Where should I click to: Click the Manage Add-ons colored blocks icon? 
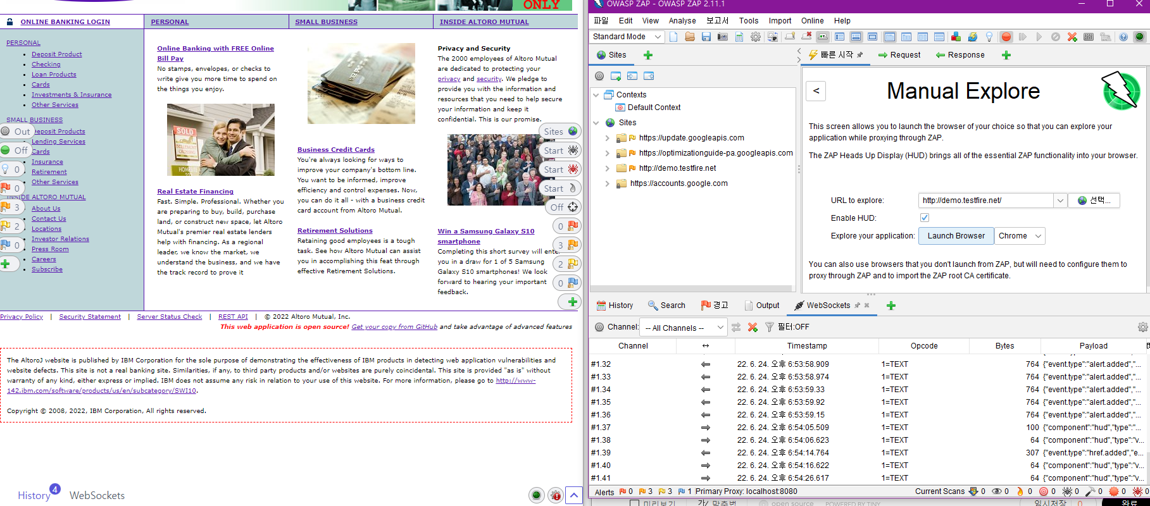point(956,37)
